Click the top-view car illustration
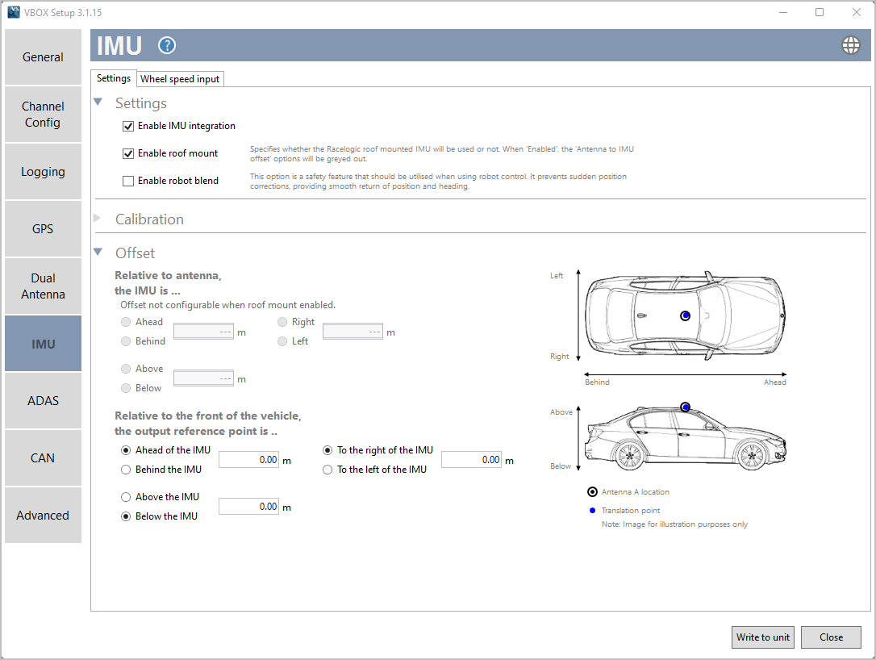 (x=686, y=316)
